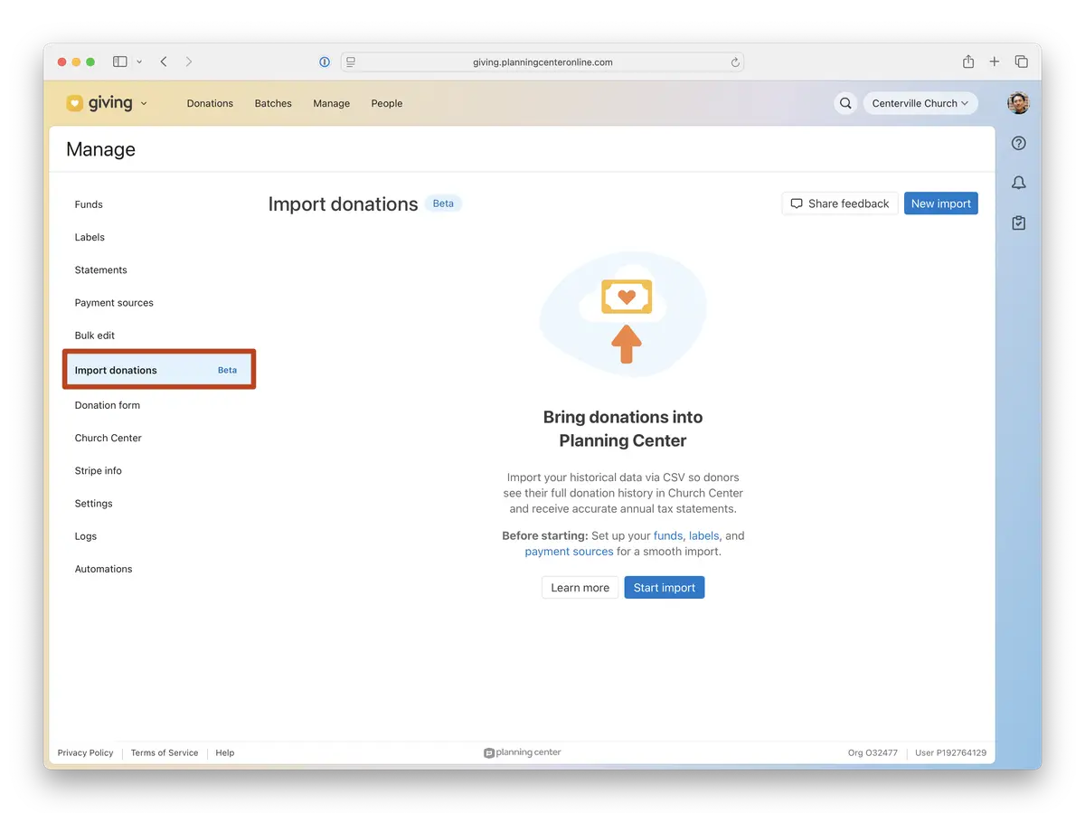Select Church Center in the sidebar
This screenshot has width=1085, height=813.
[x=108, y=438]
